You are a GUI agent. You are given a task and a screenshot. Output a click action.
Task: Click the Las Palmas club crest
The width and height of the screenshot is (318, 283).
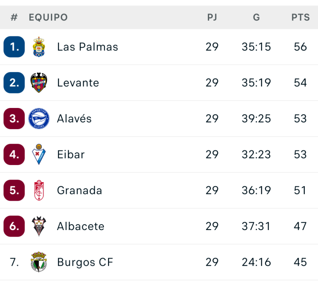click(x=39, y=47)
